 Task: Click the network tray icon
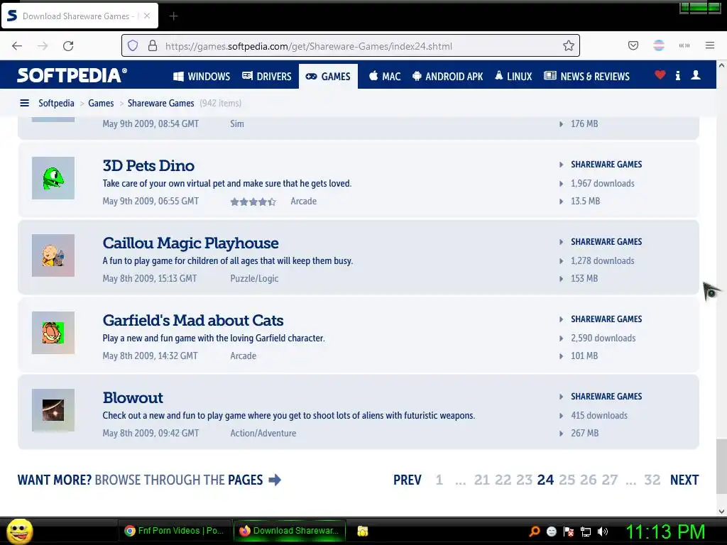pos(586,532)
